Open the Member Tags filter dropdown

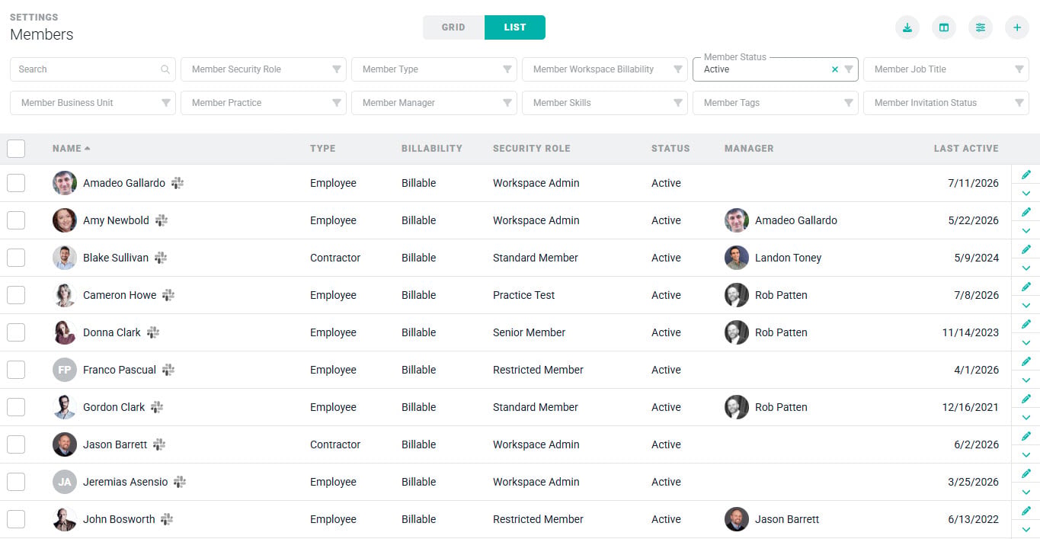pos(776,103)
